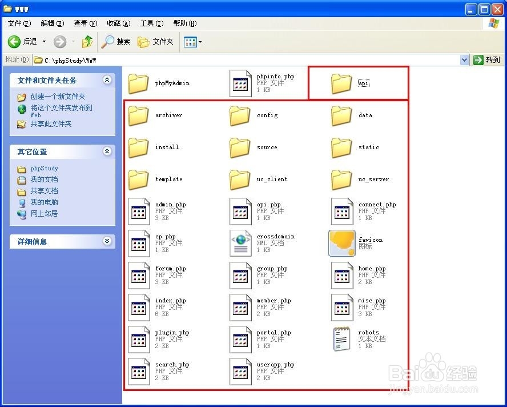
Task: Select the phpinfo.php file icon
Action: 240,83
